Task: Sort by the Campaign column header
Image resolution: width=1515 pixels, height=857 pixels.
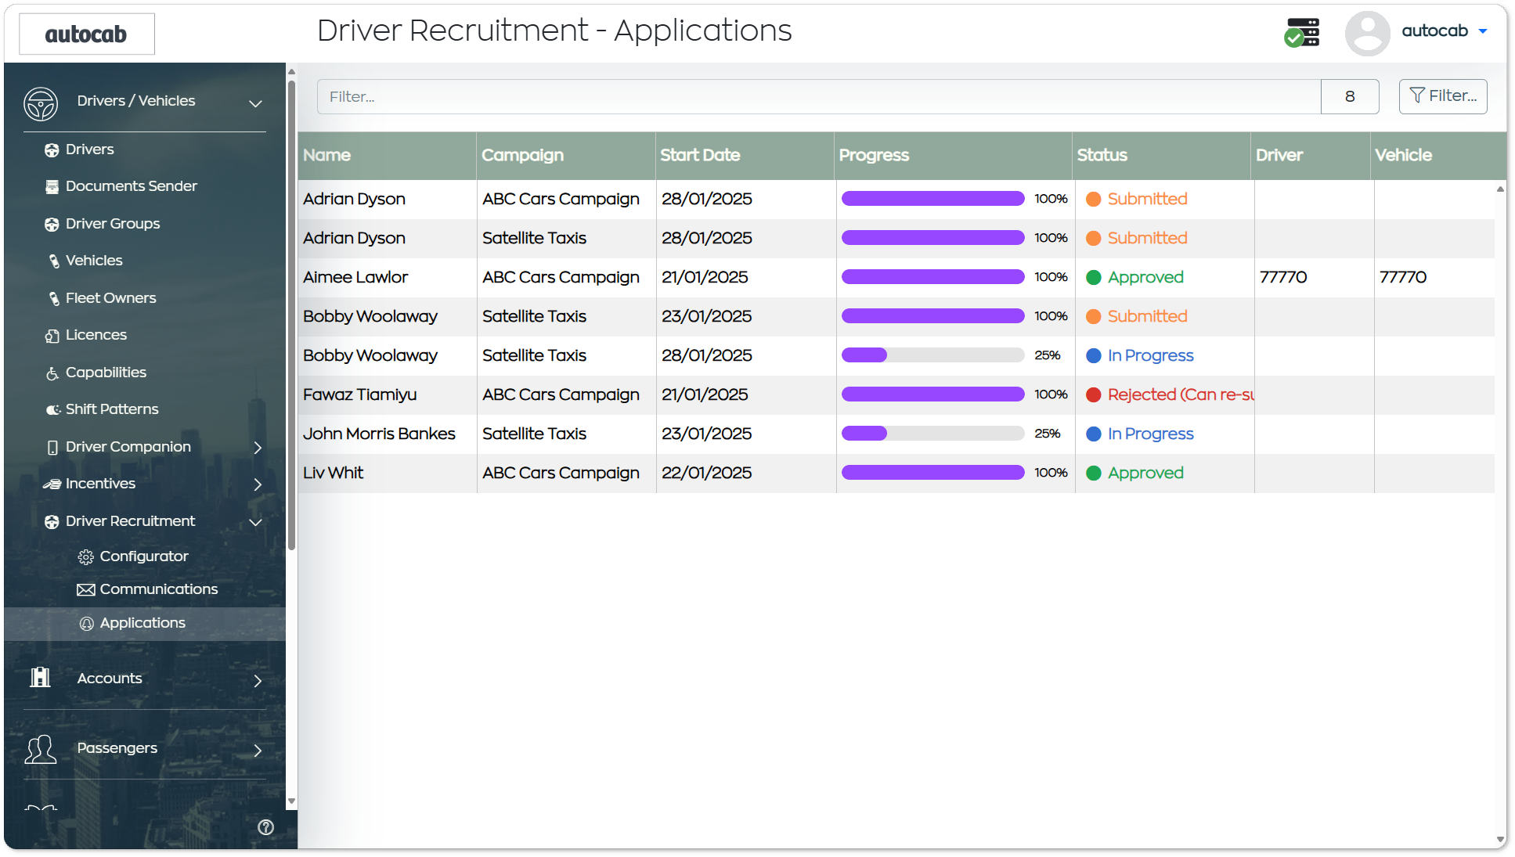Action: pos(565,155)
